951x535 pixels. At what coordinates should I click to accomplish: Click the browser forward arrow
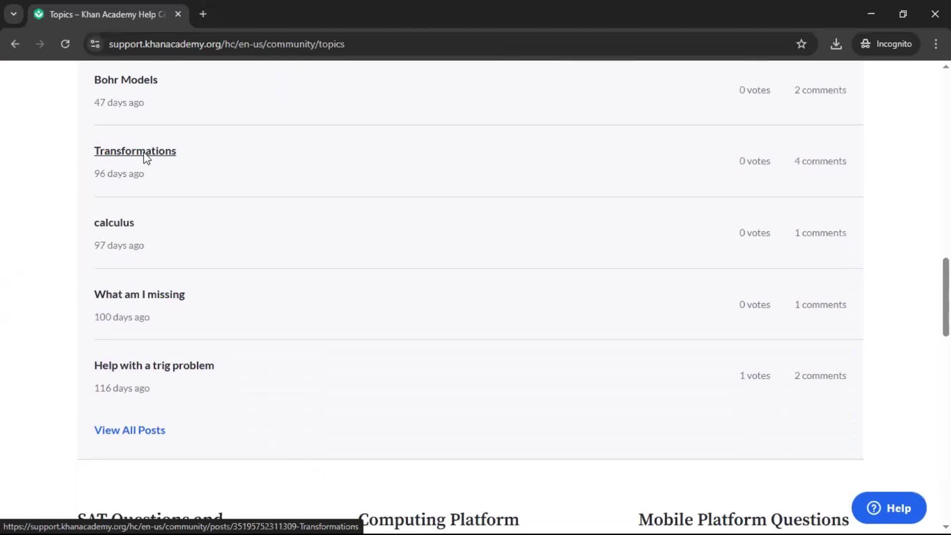[x=40, y=44]
